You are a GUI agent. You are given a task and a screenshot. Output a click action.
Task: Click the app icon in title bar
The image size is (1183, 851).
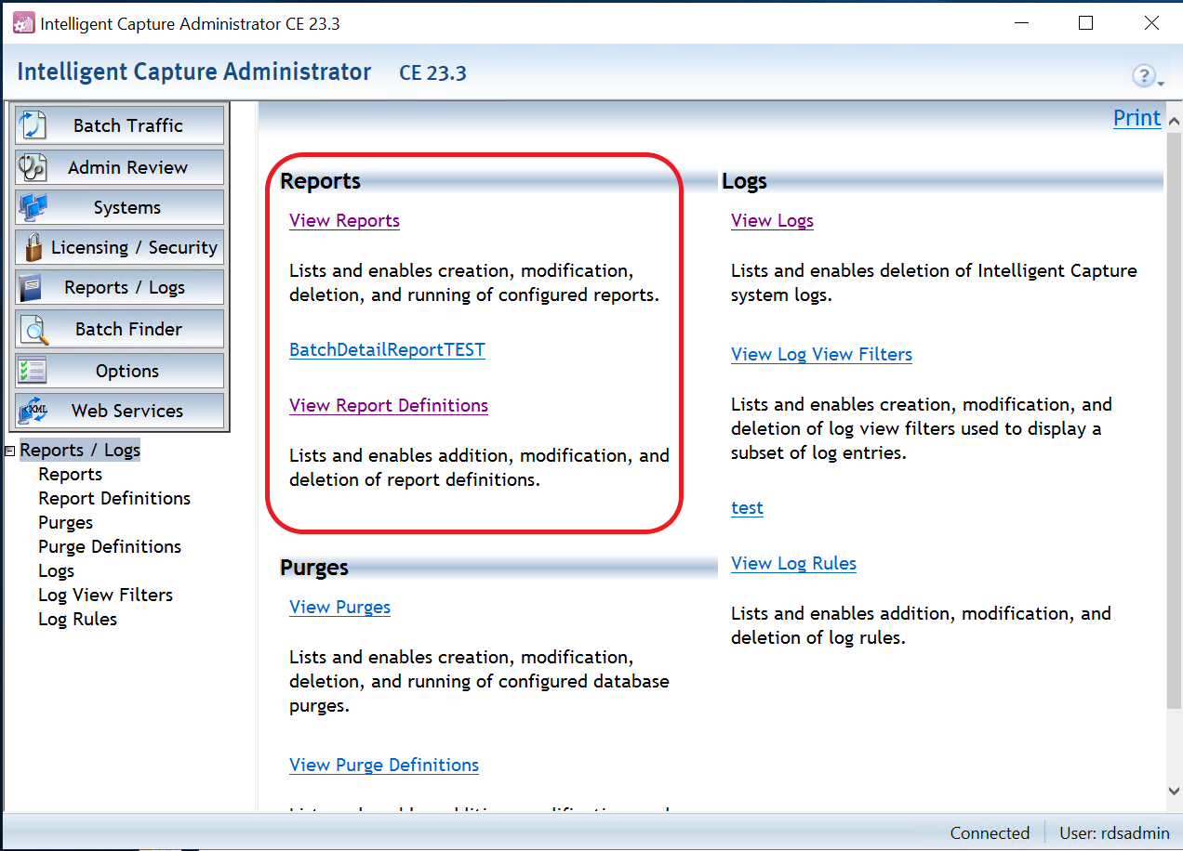23,24
